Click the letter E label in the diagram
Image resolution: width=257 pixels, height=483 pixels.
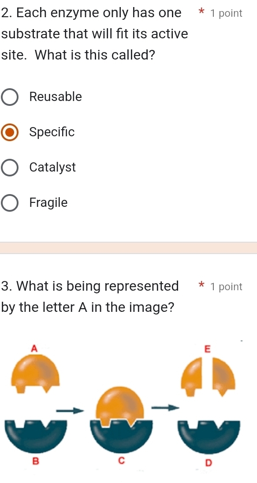click(207, 348)
